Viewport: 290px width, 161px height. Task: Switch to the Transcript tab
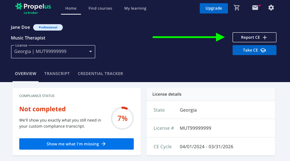tap(57, 74)
